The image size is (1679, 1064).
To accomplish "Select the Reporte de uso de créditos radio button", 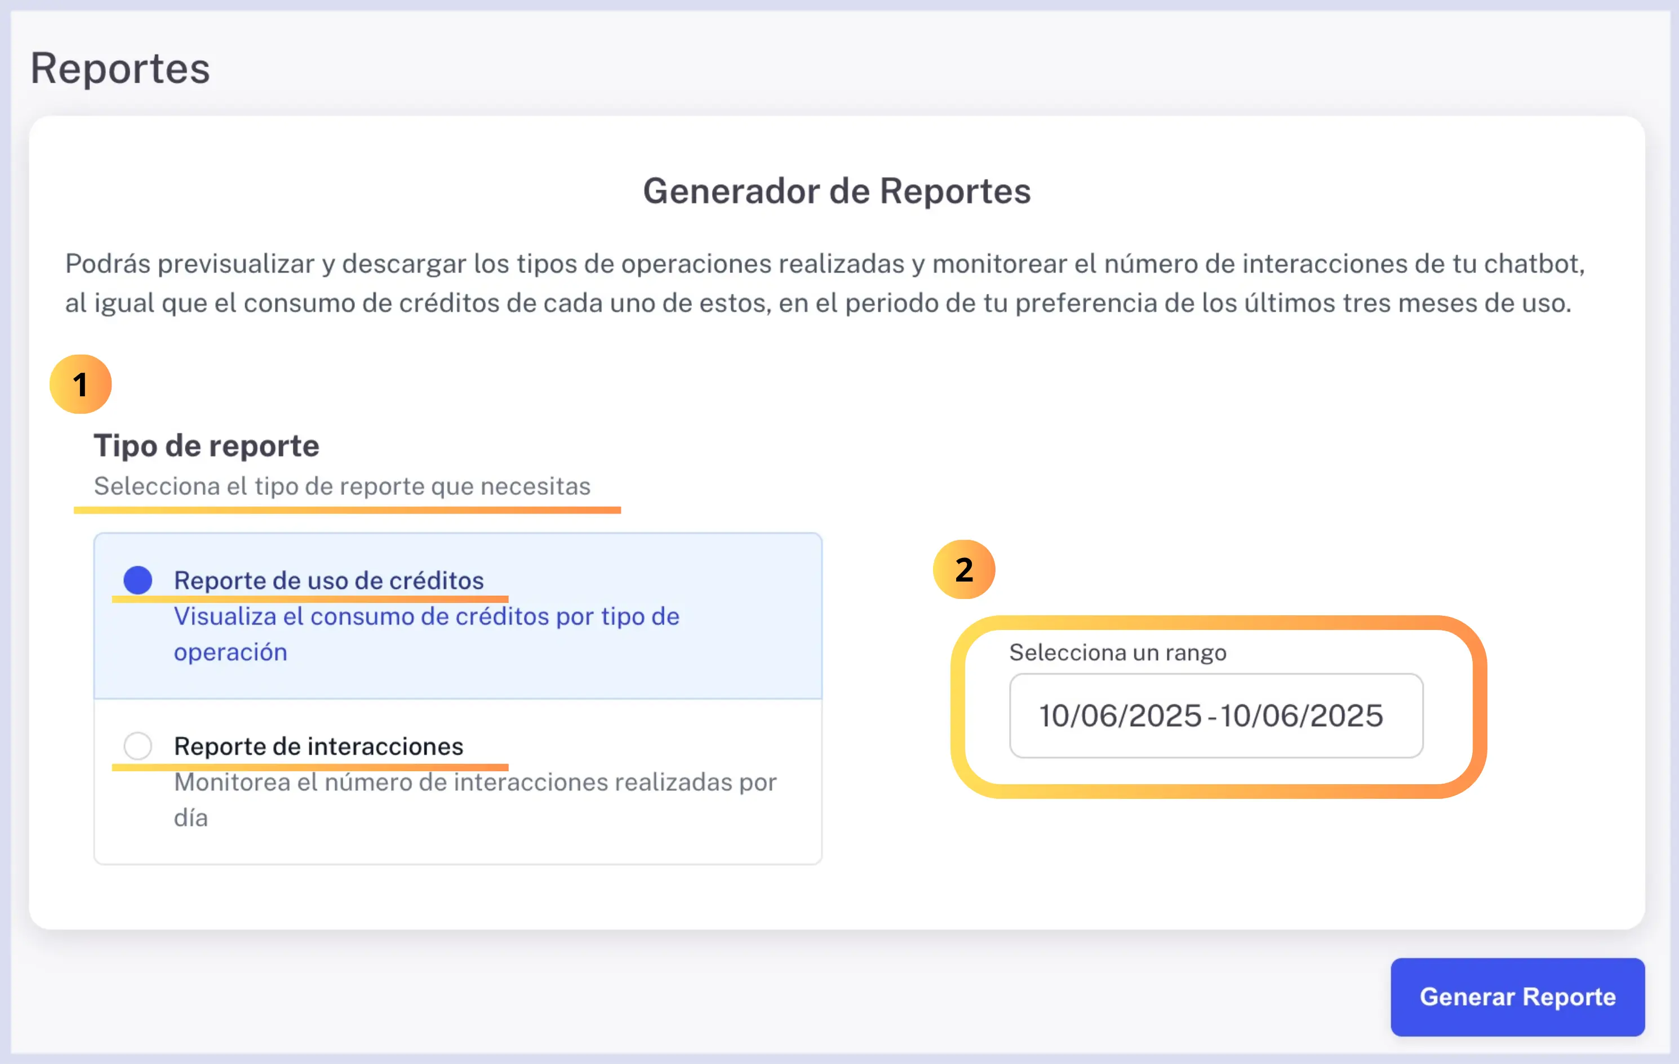I will point(138,580).
